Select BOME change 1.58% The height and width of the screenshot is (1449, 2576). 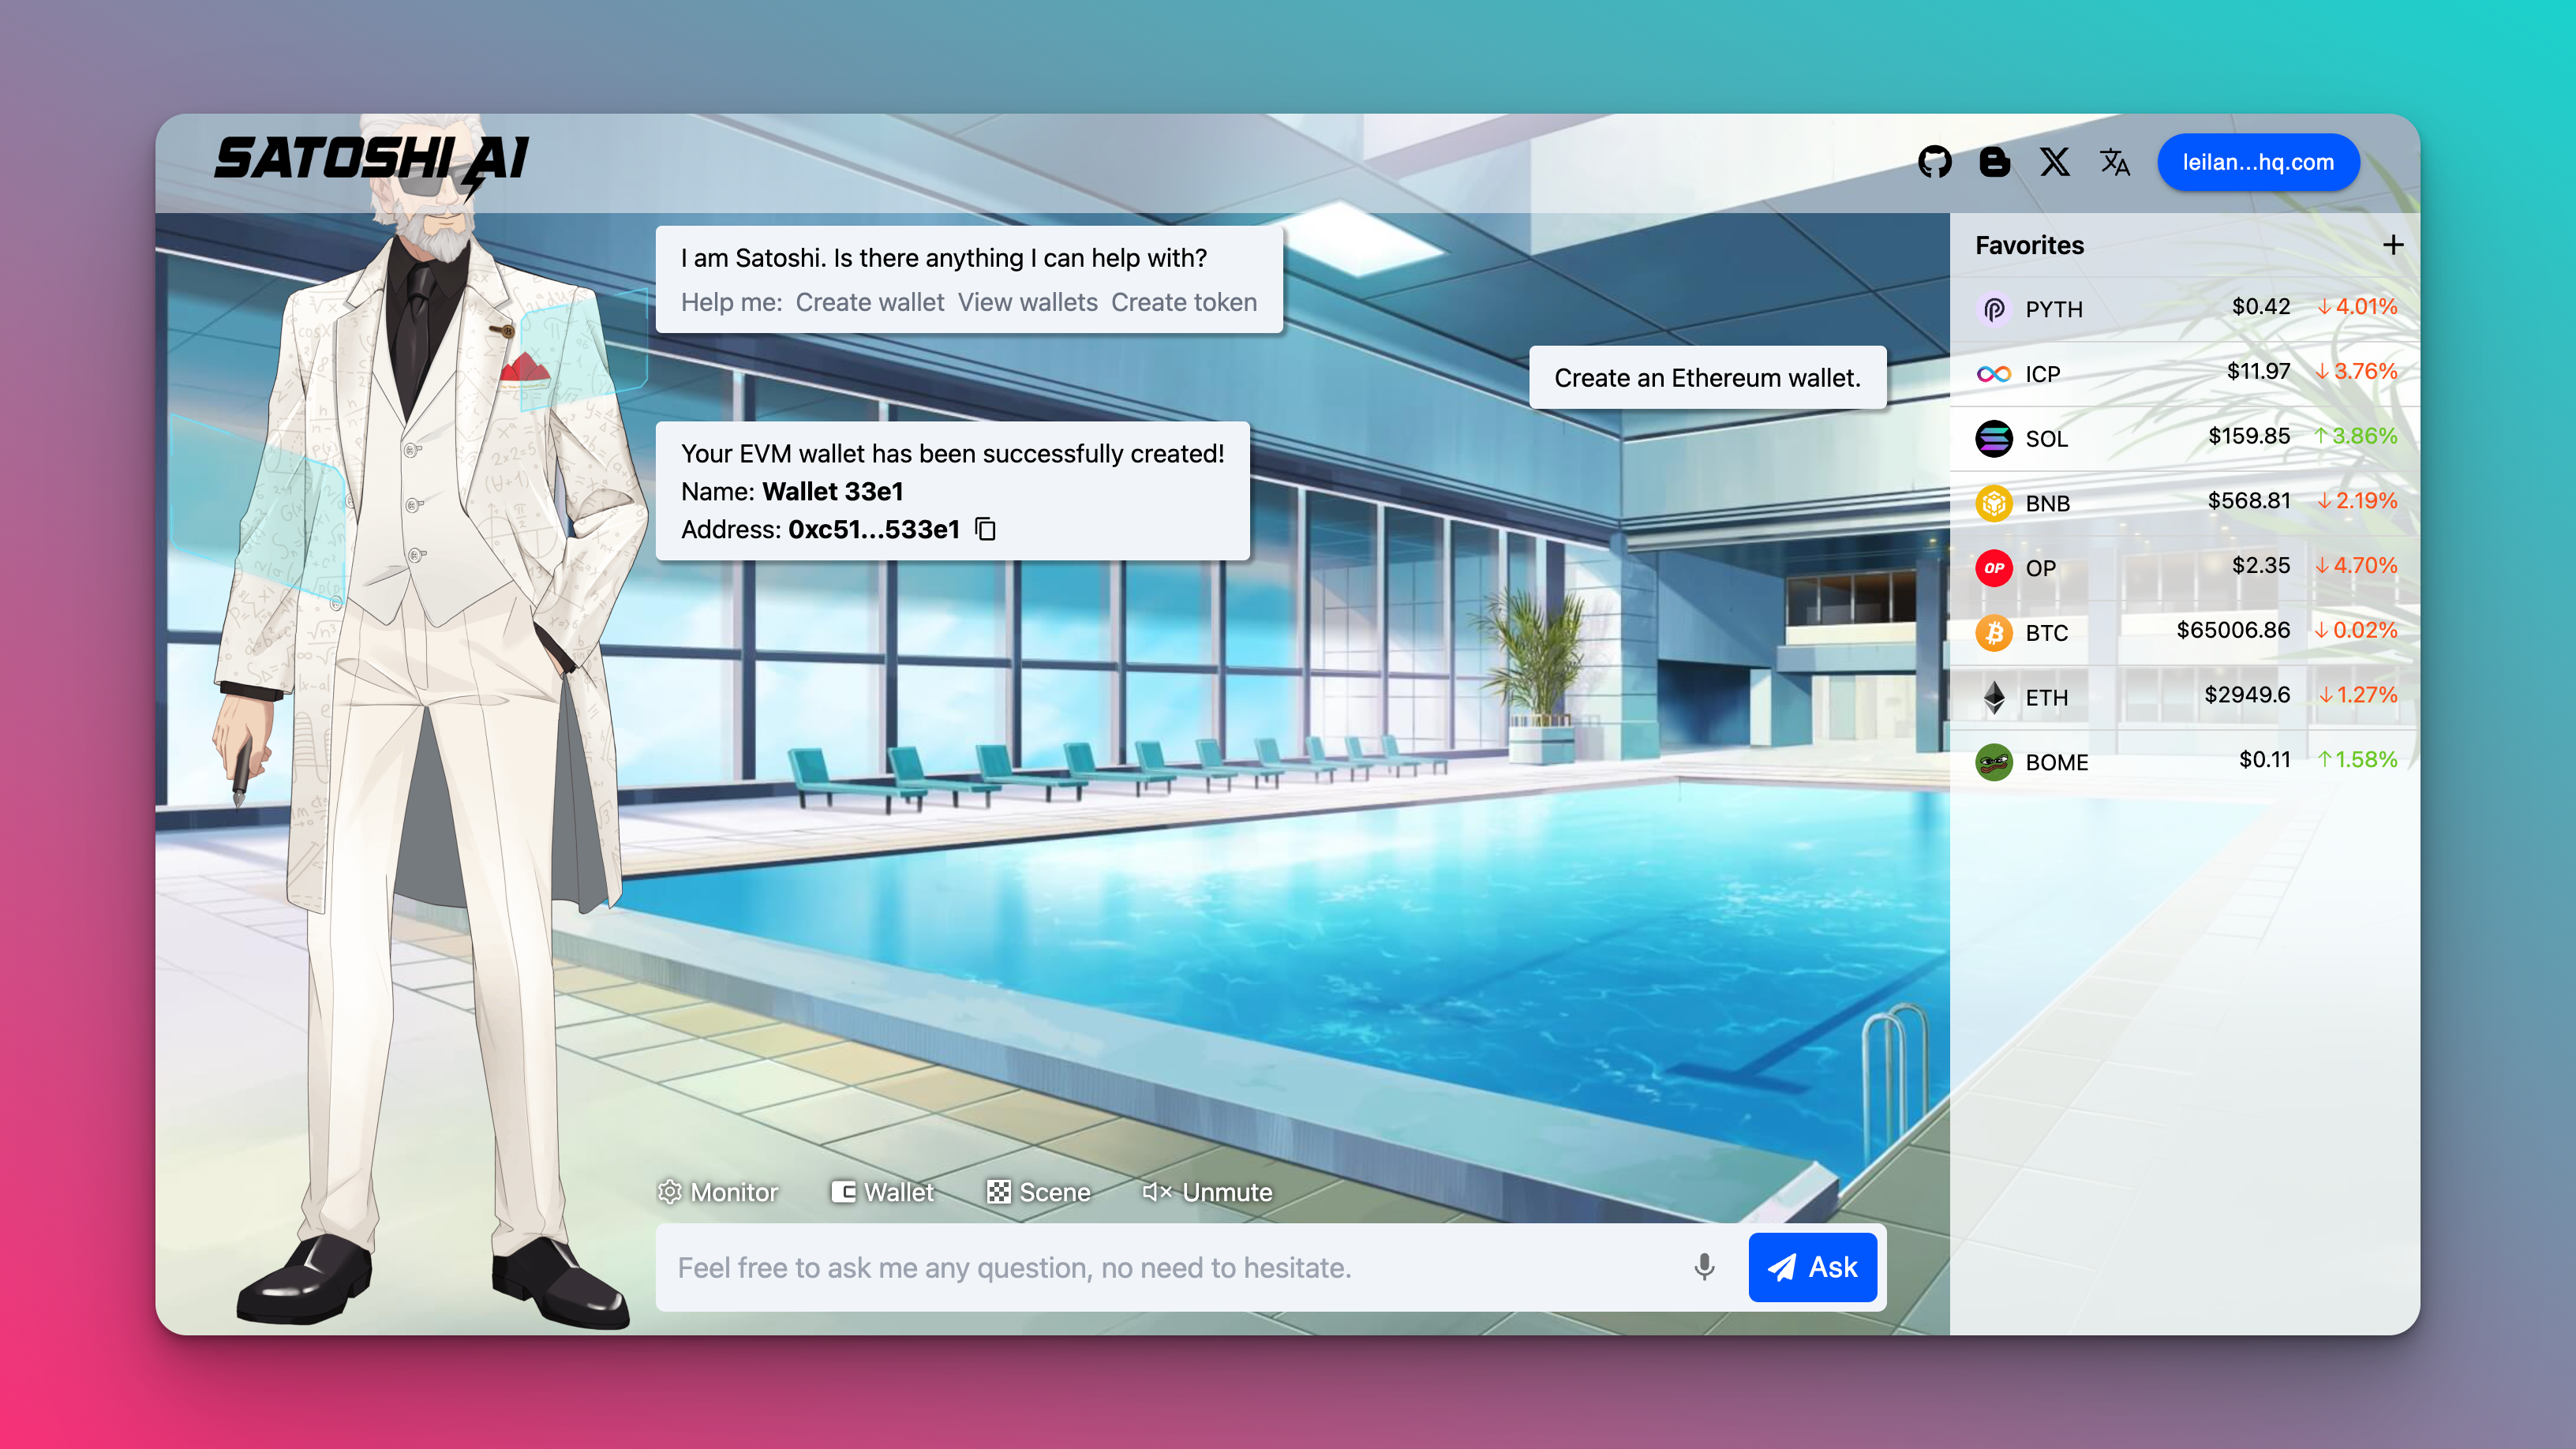click(x=2357, y=759)
